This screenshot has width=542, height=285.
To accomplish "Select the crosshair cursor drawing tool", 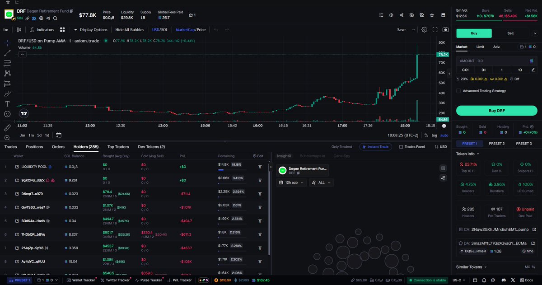I will click(x=7, y=43).
